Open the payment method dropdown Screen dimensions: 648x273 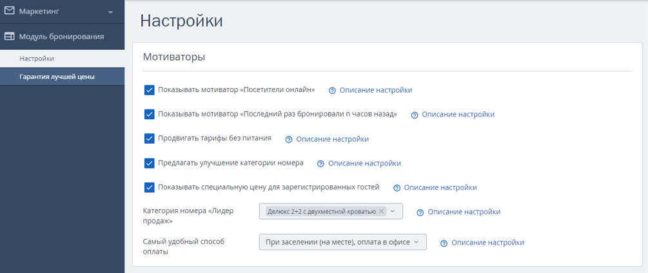(342, 242)
